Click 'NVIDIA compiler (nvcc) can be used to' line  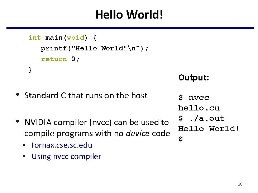click(x=97, y=123)
